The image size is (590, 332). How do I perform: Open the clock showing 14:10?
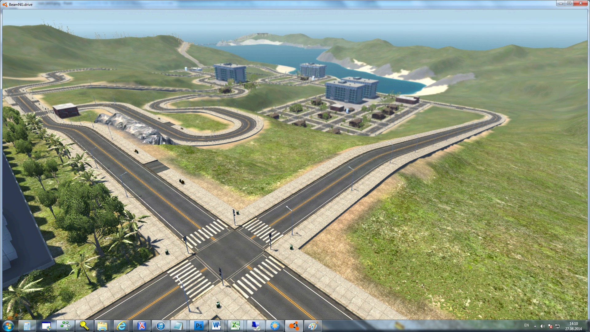pyautogui.click(x=573, y=326)
